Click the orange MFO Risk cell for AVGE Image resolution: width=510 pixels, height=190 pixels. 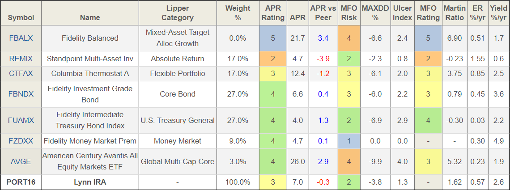coord(349,161)
